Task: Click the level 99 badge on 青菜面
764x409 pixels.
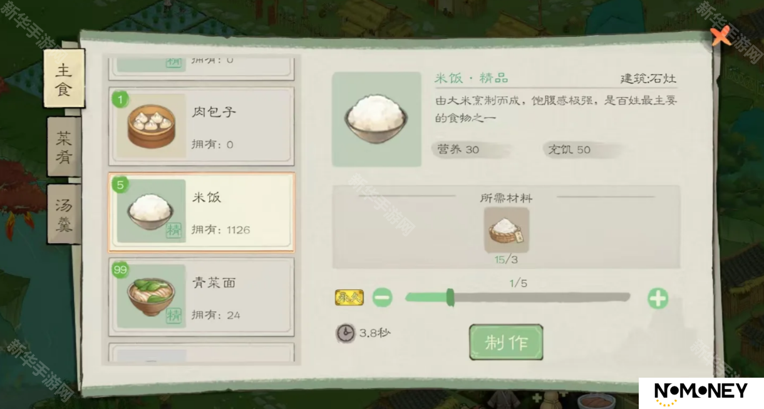Action: click(120, 270)
